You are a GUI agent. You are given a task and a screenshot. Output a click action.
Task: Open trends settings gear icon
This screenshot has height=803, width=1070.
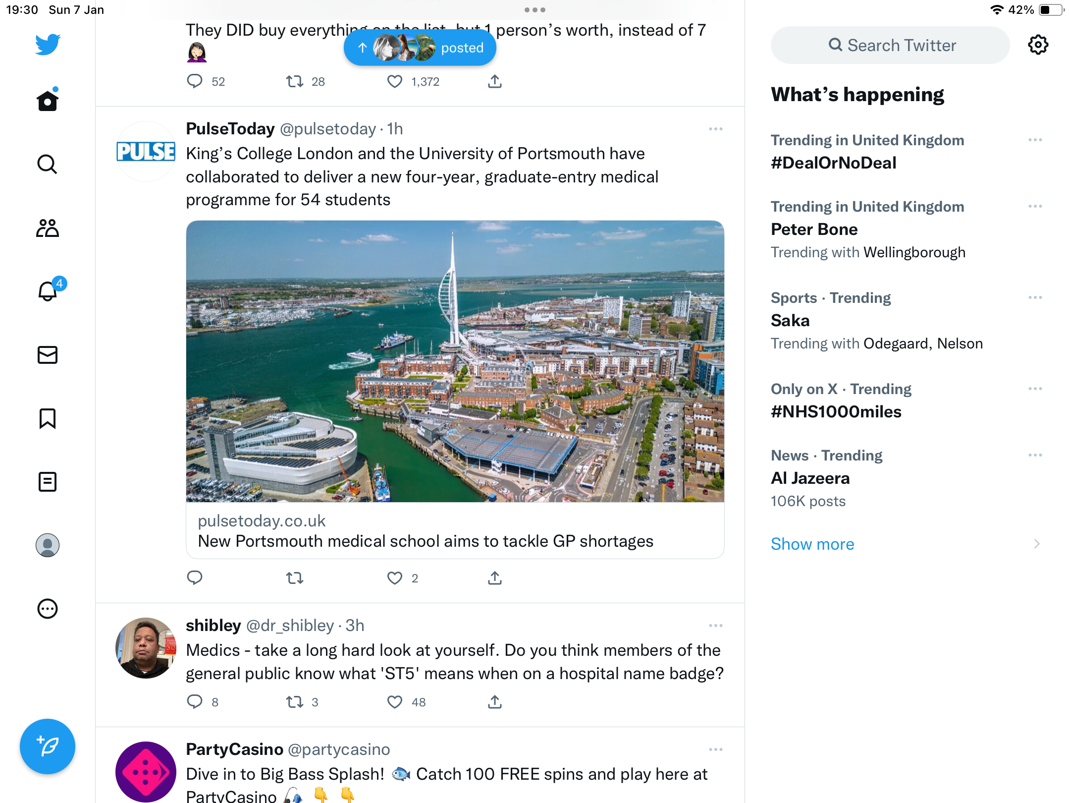click(x=1038, y=45)
